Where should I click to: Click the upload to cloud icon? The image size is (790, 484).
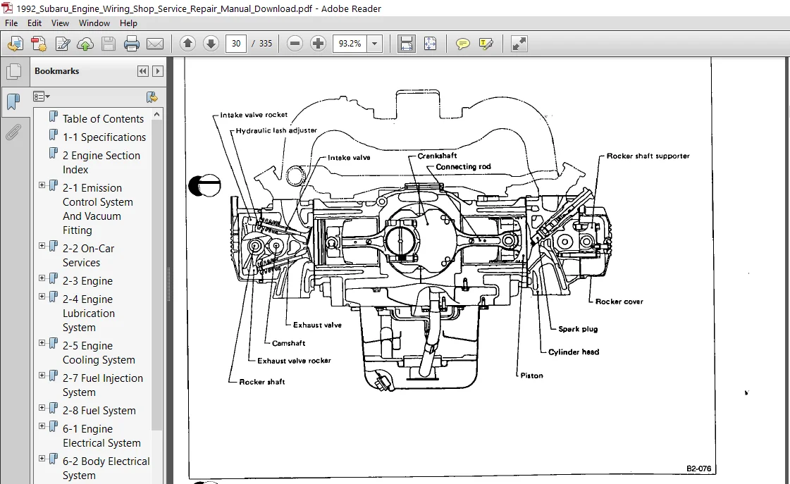[x=85, y=44]
